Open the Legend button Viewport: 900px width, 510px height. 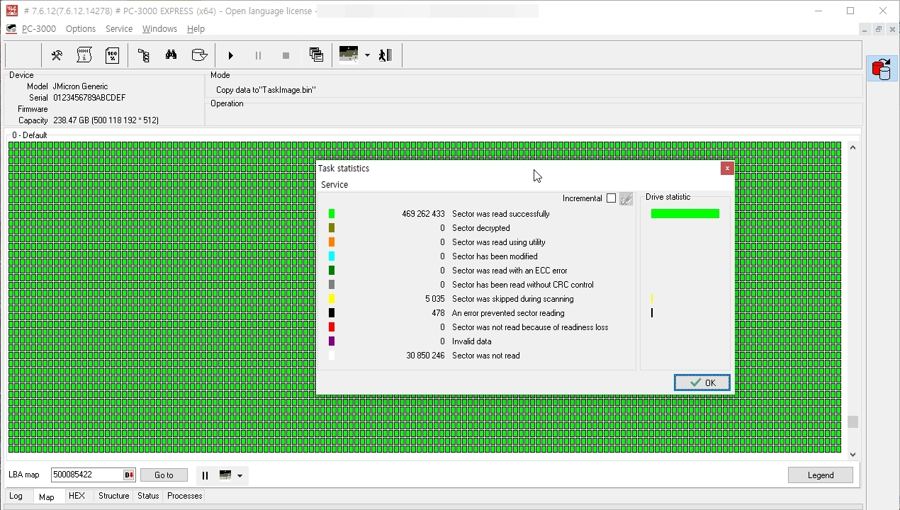click(821, 475)
